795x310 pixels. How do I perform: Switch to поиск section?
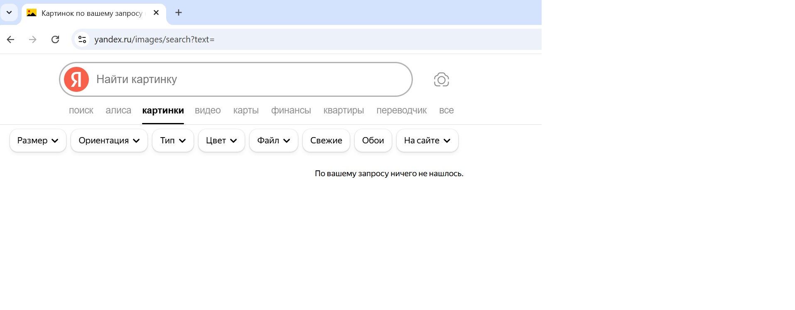coord(81,111)
